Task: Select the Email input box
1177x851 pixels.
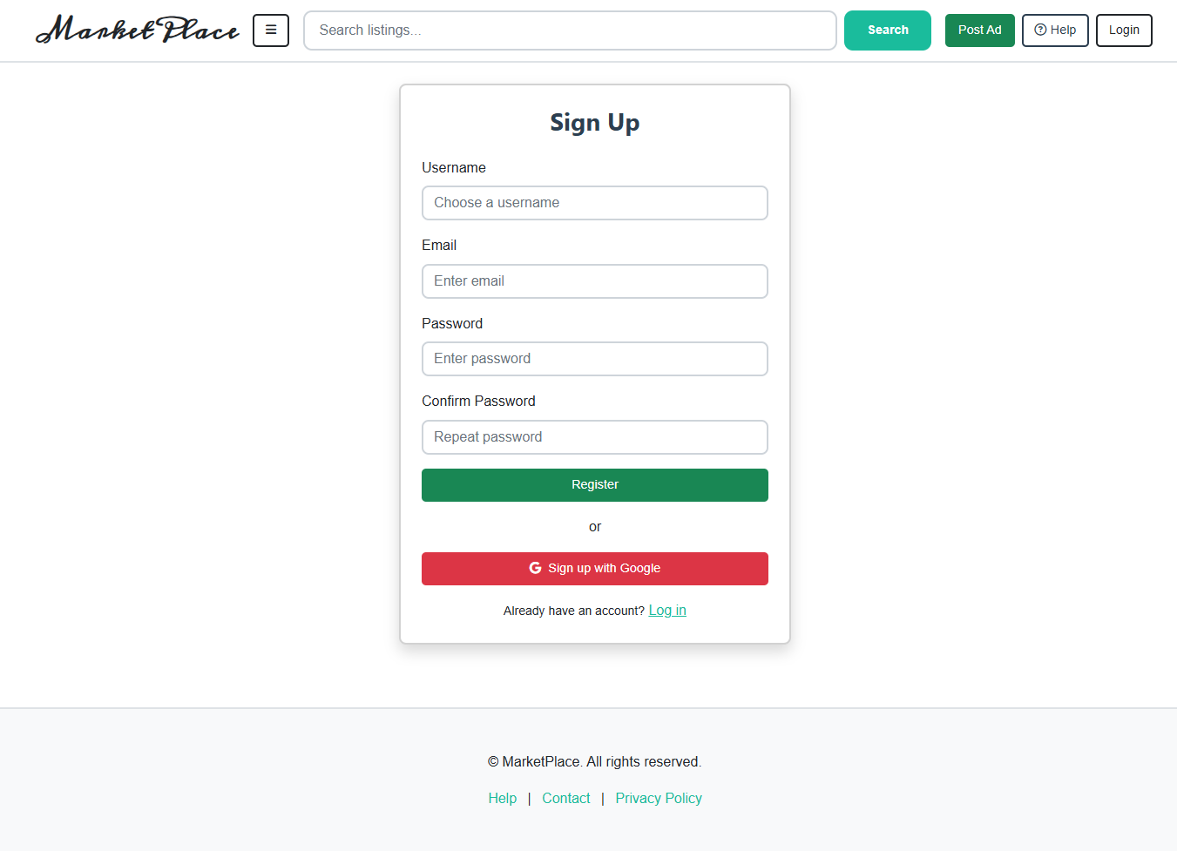Action: pos(594,281)
